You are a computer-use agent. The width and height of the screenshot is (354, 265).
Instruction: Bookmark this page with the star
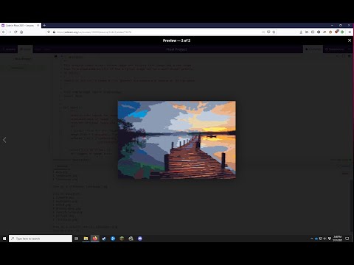point(274,32)
